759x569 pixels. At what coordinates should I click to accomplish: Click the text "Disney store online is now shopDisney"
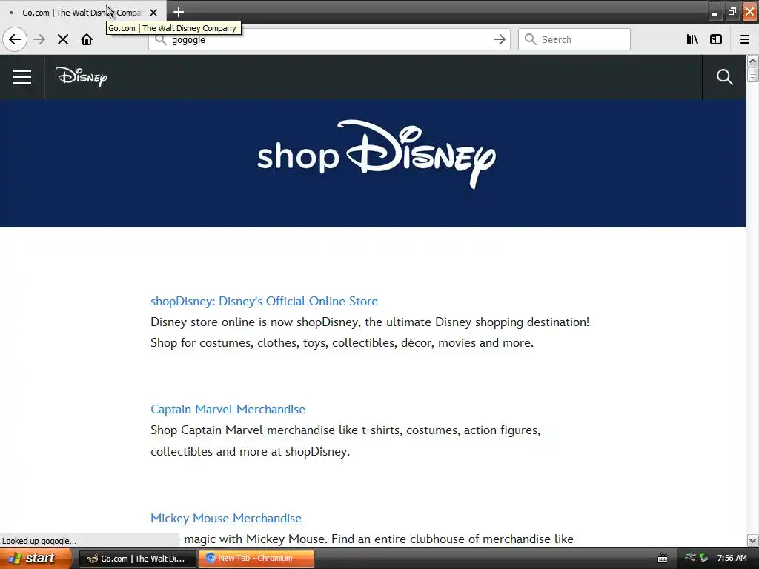click(254, 322)
